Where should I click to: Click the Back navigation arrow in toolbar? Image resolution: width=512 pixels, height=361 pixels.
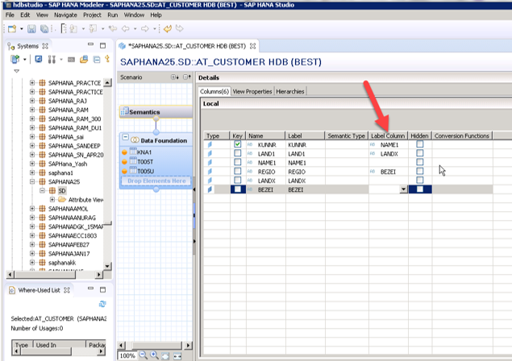coord(126,29)
